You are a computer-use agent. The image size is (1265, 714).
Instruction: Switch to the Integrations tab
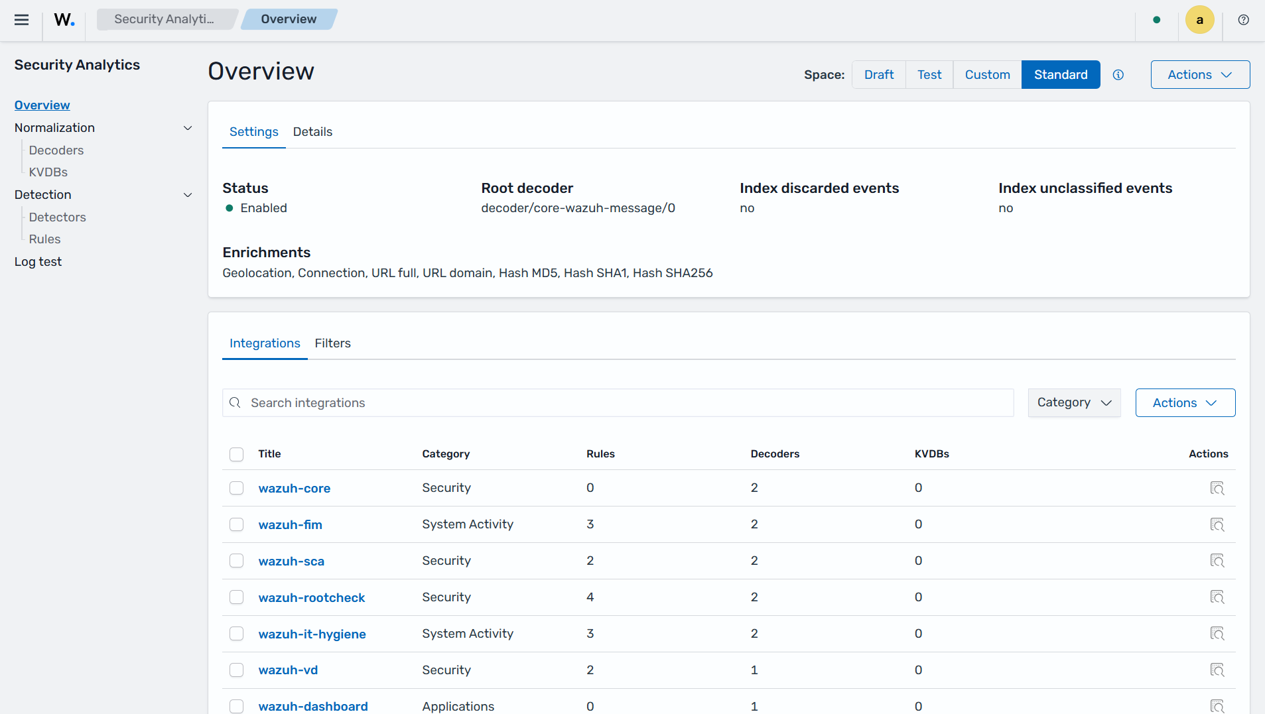[x=265, y=343]
